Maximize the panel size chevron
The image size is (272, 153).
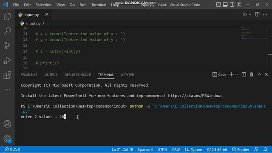point(259,74)
